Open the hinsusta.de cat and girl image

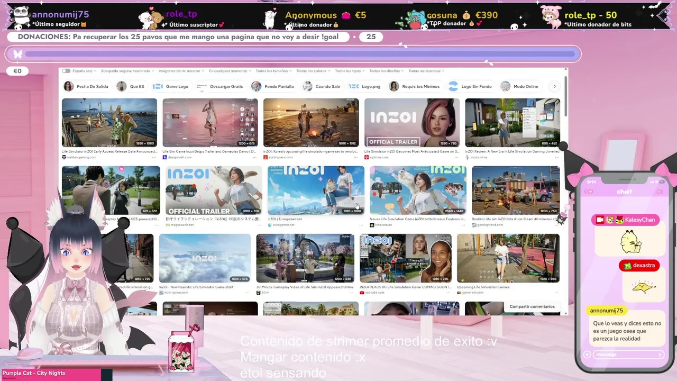418,190
